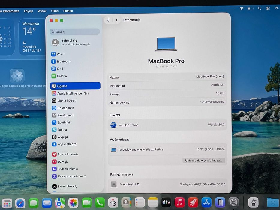Open Mail app in the Dock

point(47,203)
